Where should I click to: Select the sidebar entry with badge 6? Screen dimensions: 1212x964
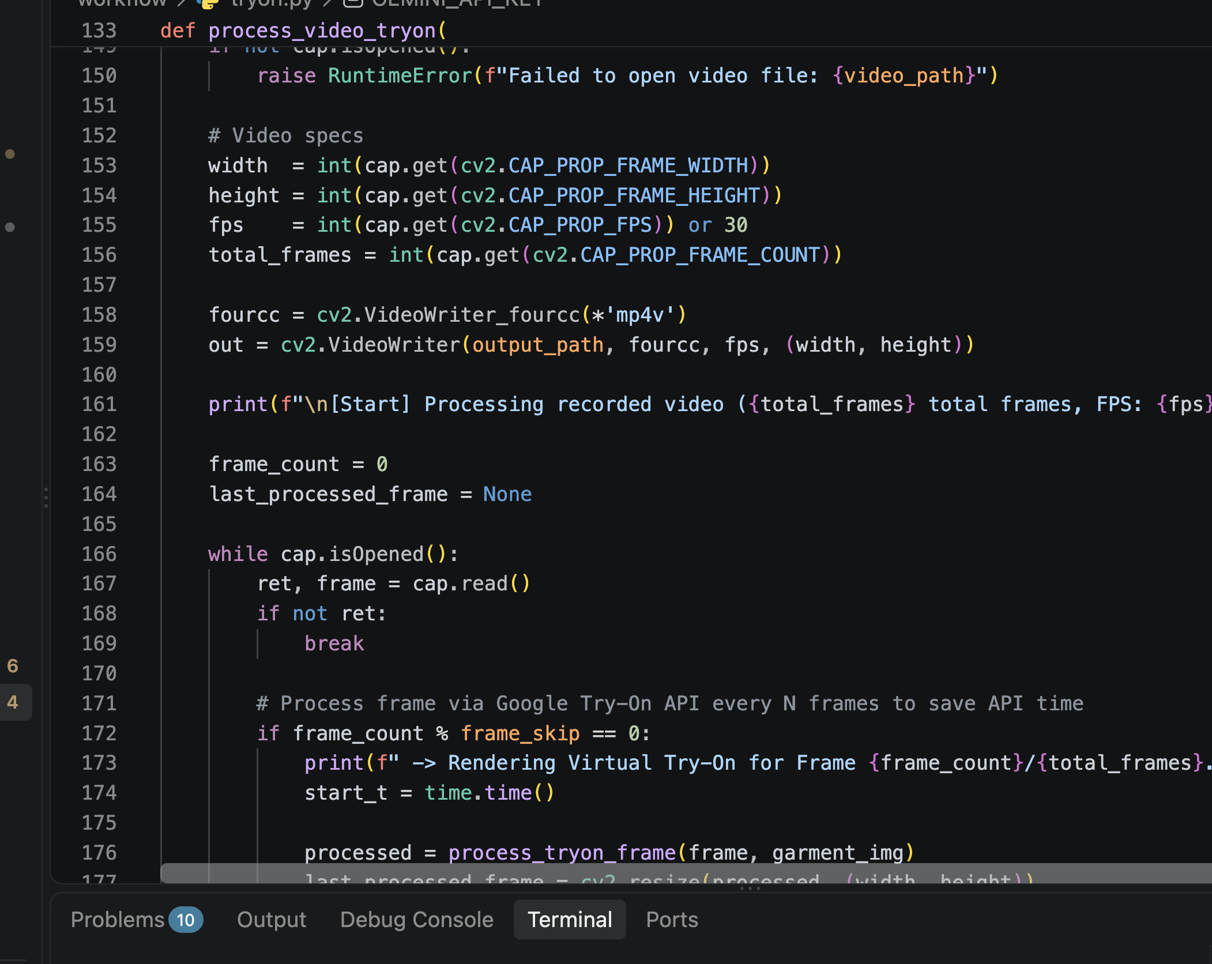pyautogui.click(x=13, y=666)
